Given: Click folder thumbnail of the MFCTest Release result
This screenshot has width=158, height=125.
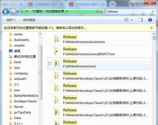Looking at the screenshot, I should 57,52.
